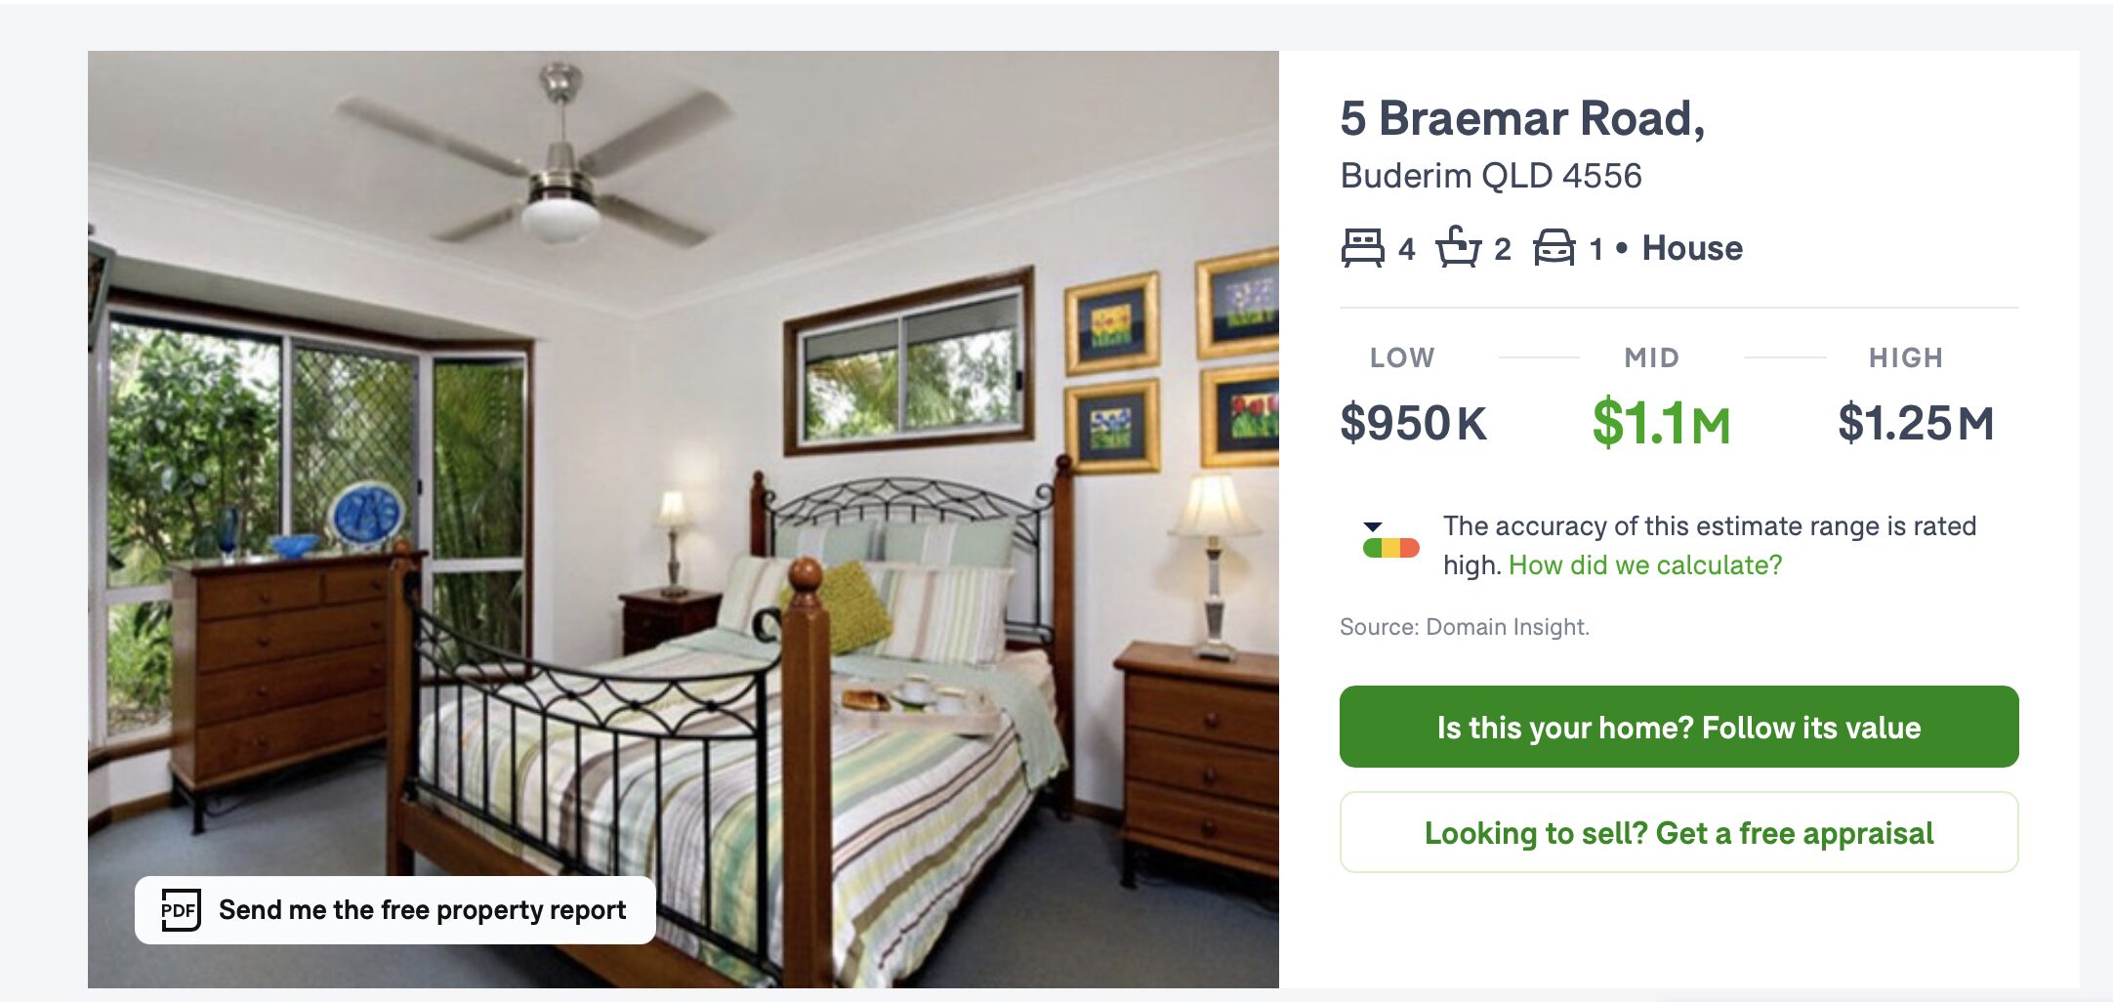
Task: Click the Source: Domain Insight text
Action: [1465, 627]
